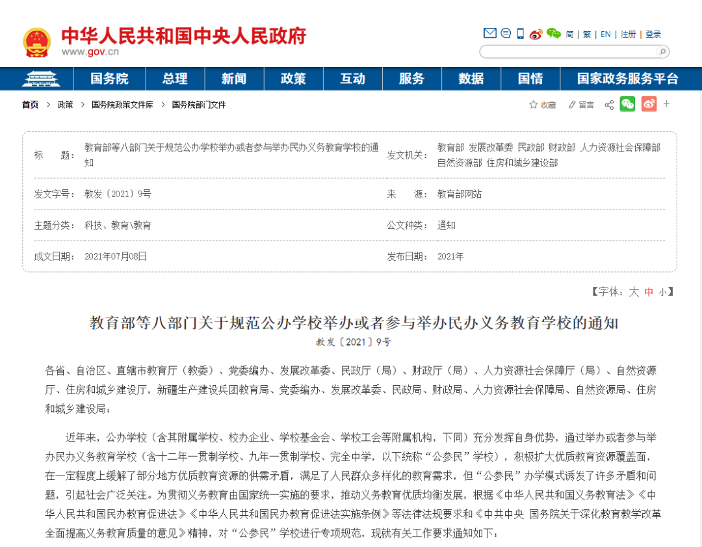The image size is (702, 547).
Task: Select small font size 小
Action: point(662,292)
